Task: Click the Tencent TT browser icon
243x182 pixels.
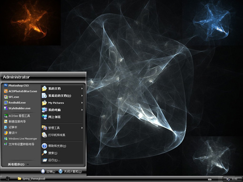Action: (6, 133)
